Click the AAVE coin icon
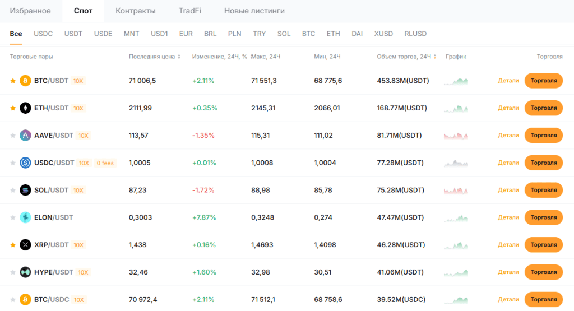This screenshot has width=574, height=311. pyautogui.click(x=25, y=136)
